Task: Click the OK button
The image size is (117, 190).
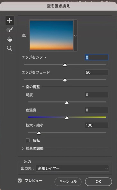Action: tap(98, 182)
